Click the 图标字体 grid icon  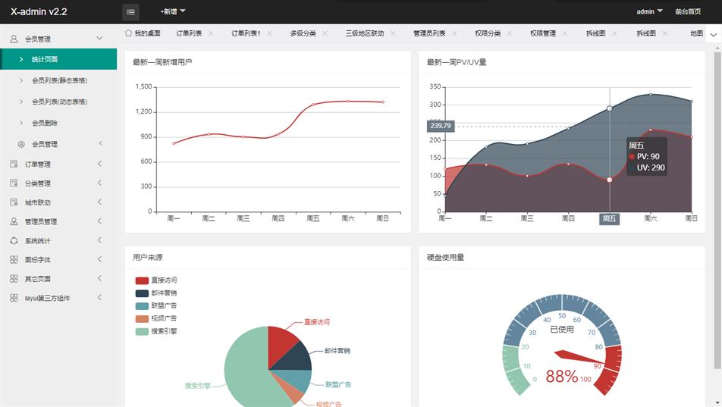[14, 260]
